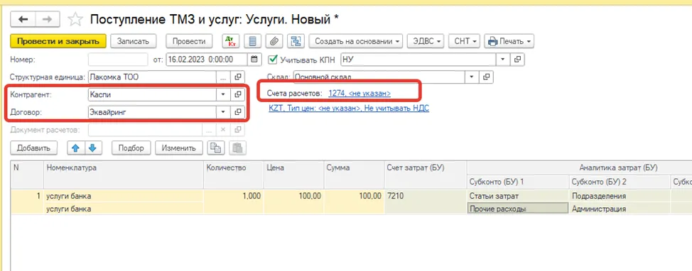Select the Прочие расходы cell
Image resolution: width=692 pixels, height=271 pixels.
[518, 209]
